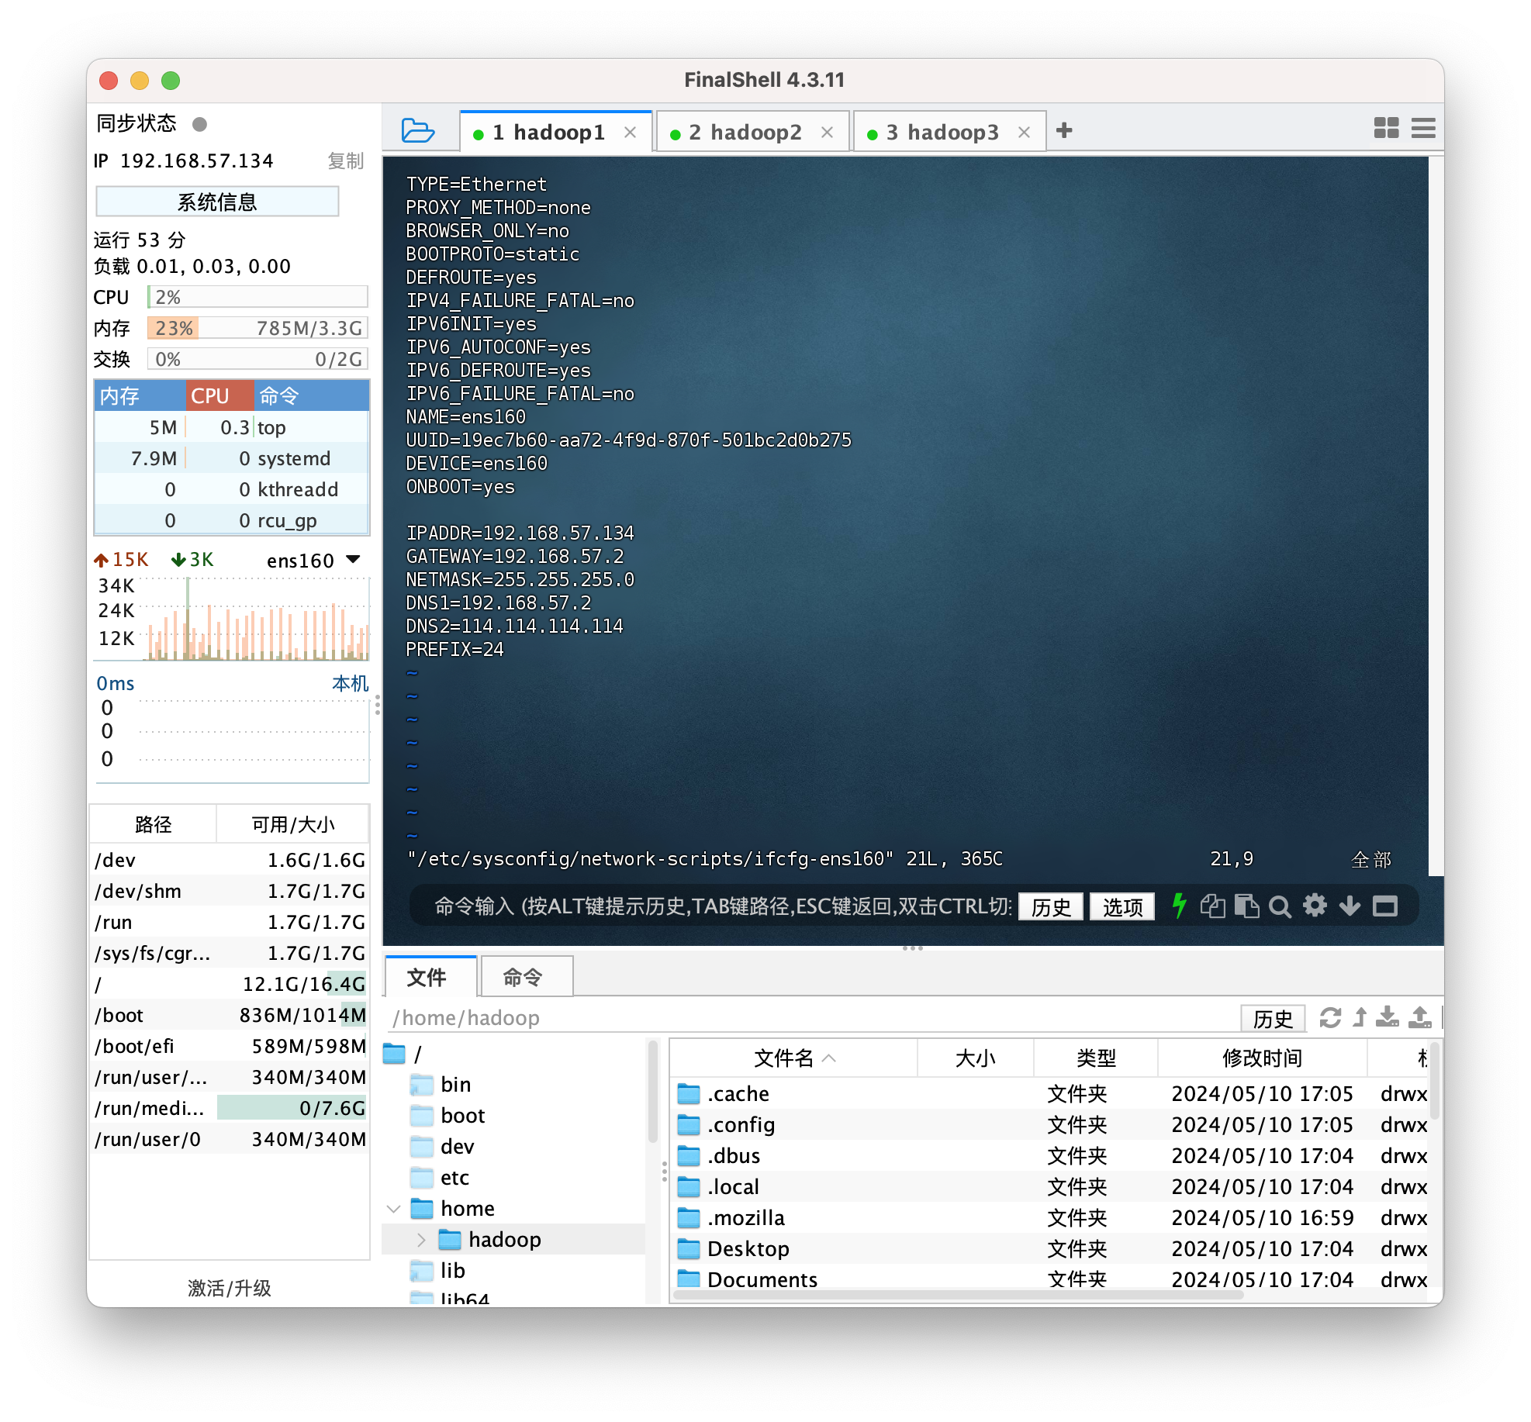Click the search magnifier icon in command bar
The height and width of the screenshot is (1422, 1531).
[x=1280, y=906]
